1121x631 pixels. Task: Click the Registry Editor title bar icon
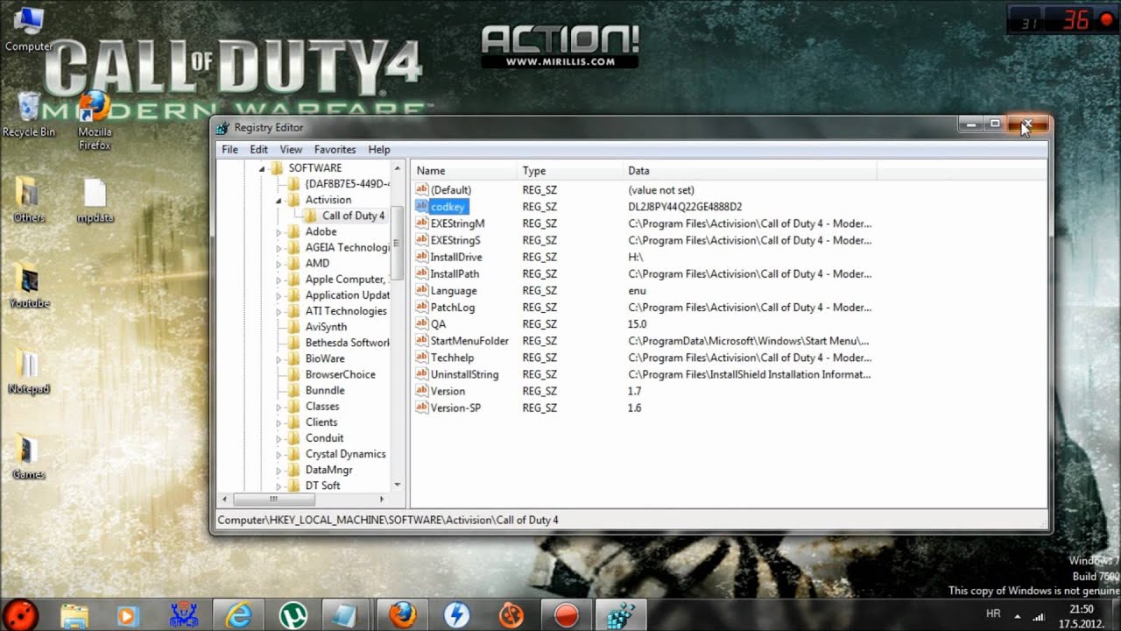pyautogui.click(x=222, y=128)
